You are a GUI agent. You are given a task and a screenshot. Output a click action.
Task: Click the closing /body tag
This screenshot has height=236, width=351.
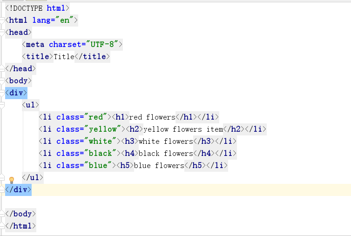pos(20,214)
